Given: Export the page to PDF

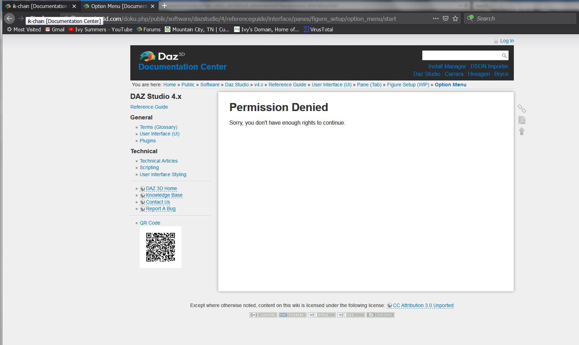Looking at the screenshot, I should coord(522,120).
